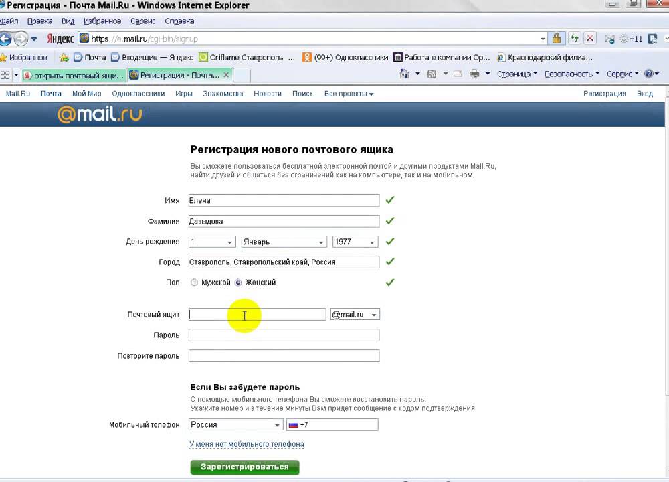Click the +7 mobile phone number field
Image resolution: width=669 pixels, height=482 pixels.
coord(332,425)
